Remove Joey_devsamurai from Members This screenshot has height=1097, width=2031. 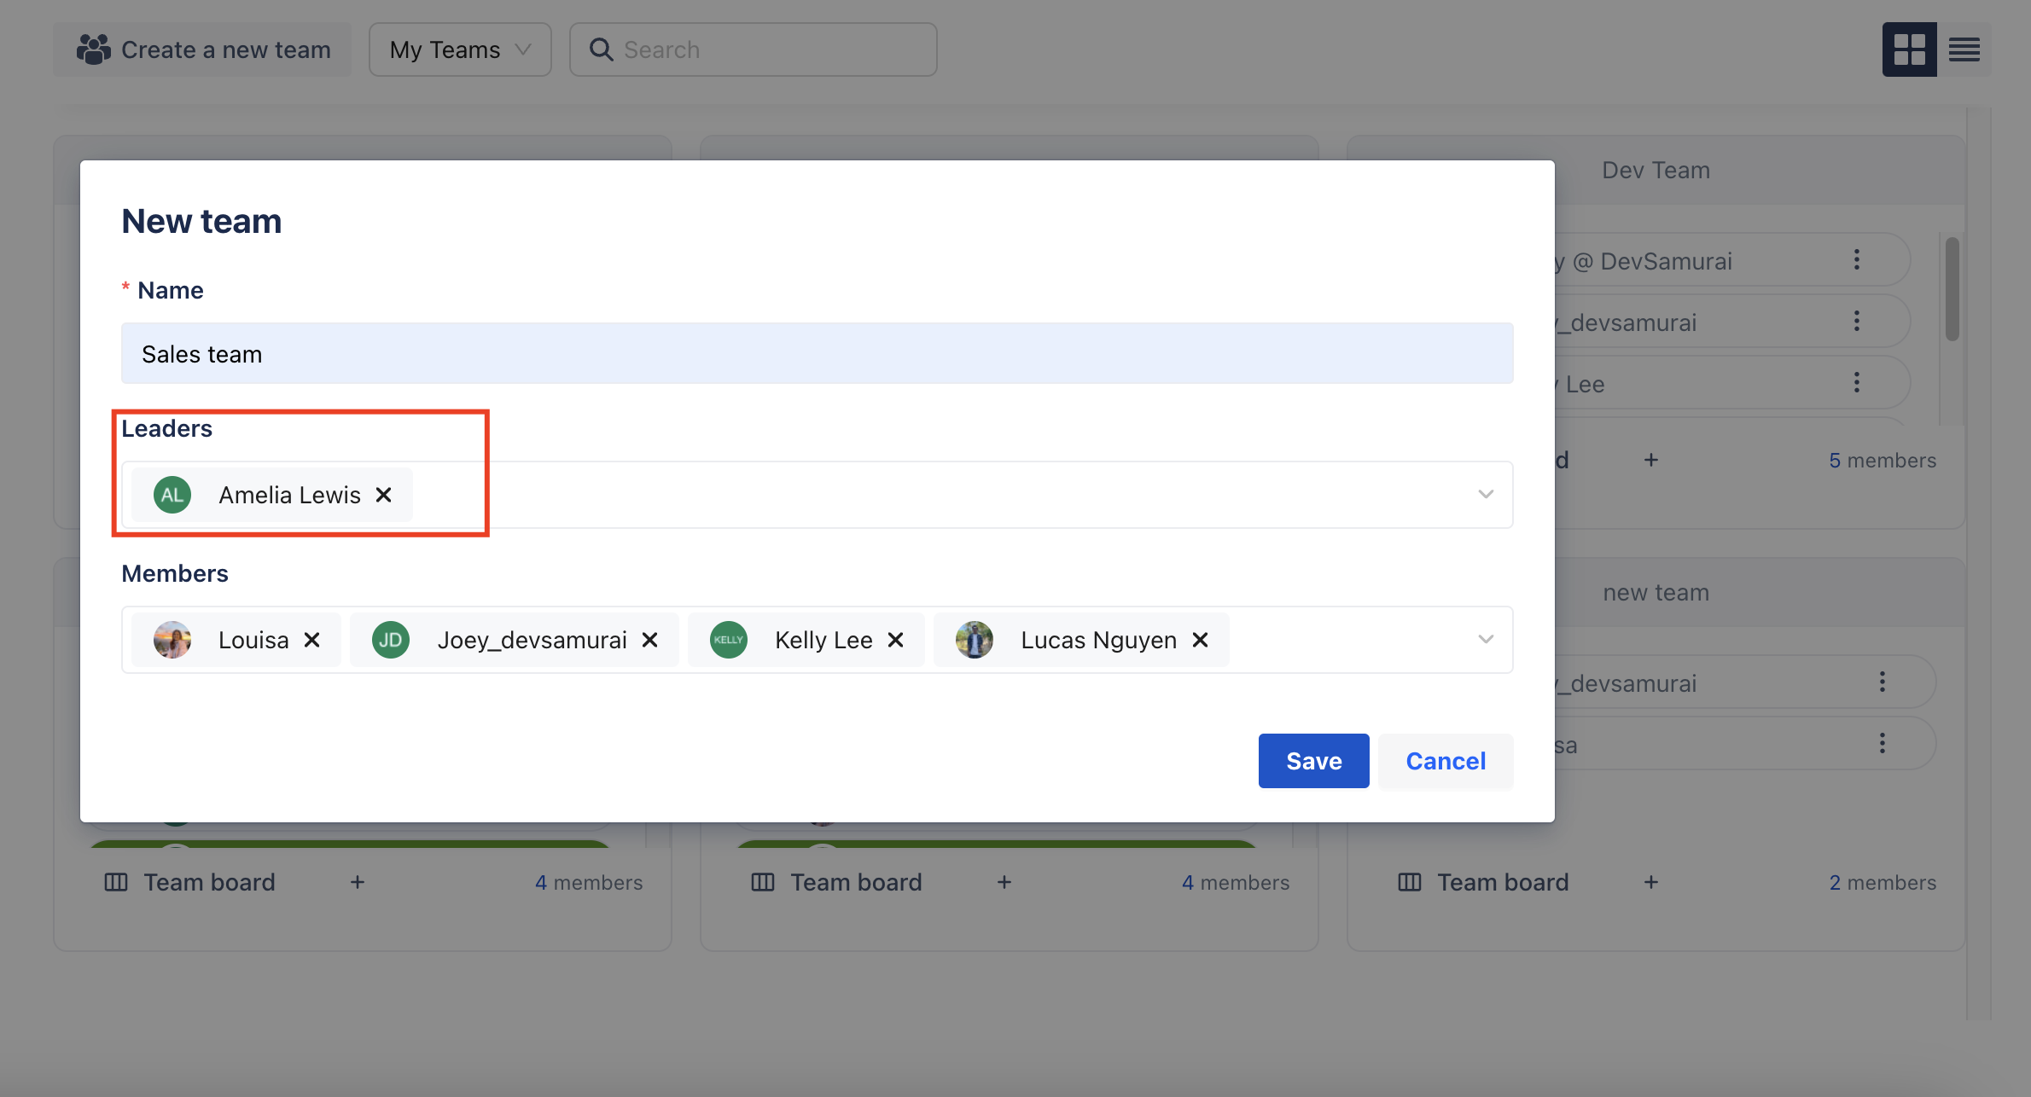[x=649, y=640]
